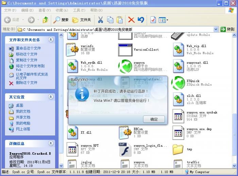
Task: Click the Paste clipboard icon
Action: pyautogui.click(x=120, y=20)
